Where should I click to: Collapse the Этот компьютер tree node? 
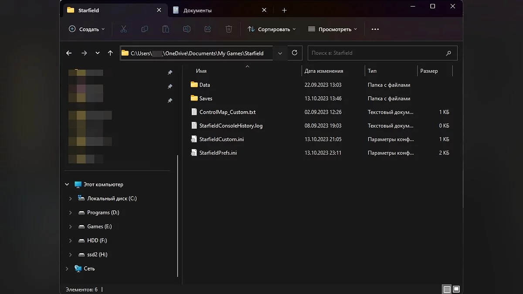[x=67, y=185]
